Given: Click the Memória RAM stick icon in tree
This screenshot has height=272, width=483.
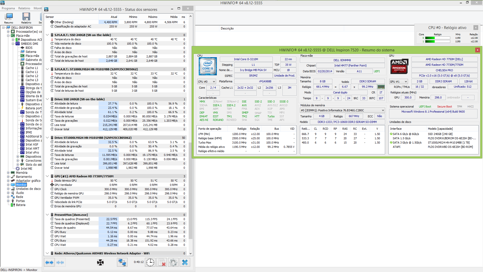Looking at the screenshot, I should click(x=13, y=173).
